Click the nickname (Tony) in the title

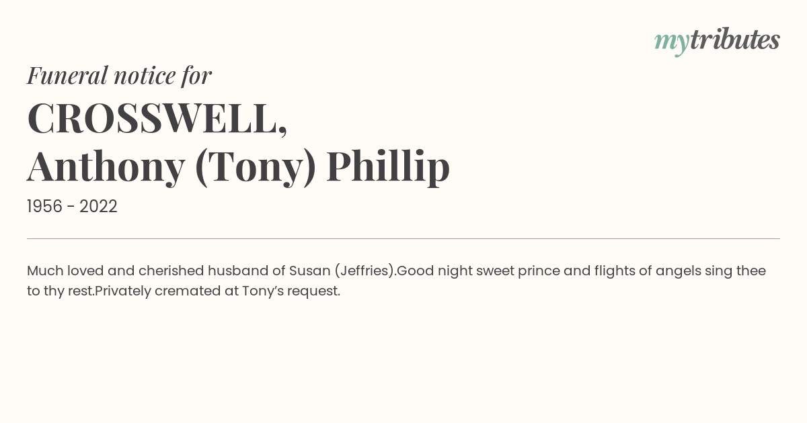255,167
